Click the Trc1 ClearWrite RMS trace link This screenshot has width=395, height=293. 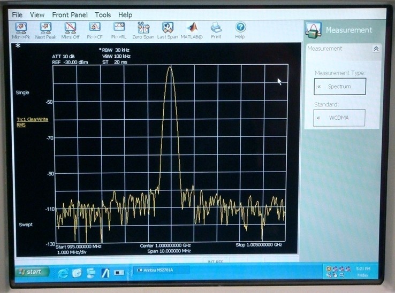(32, 122)
